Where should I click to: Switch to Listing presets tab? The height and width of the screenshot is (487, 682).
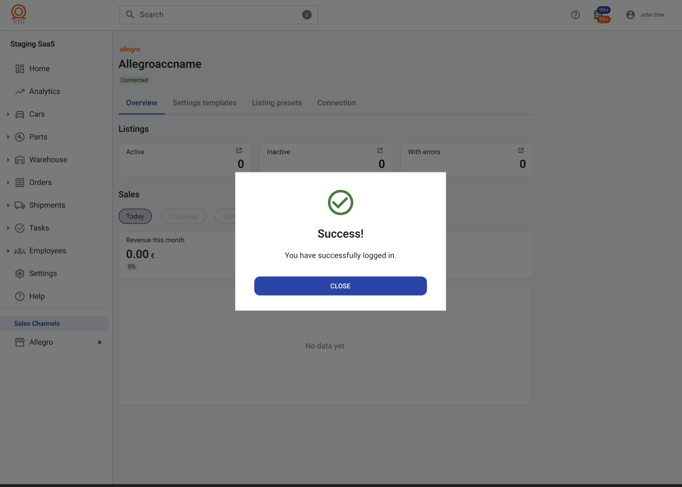click(x=277, y=103)
